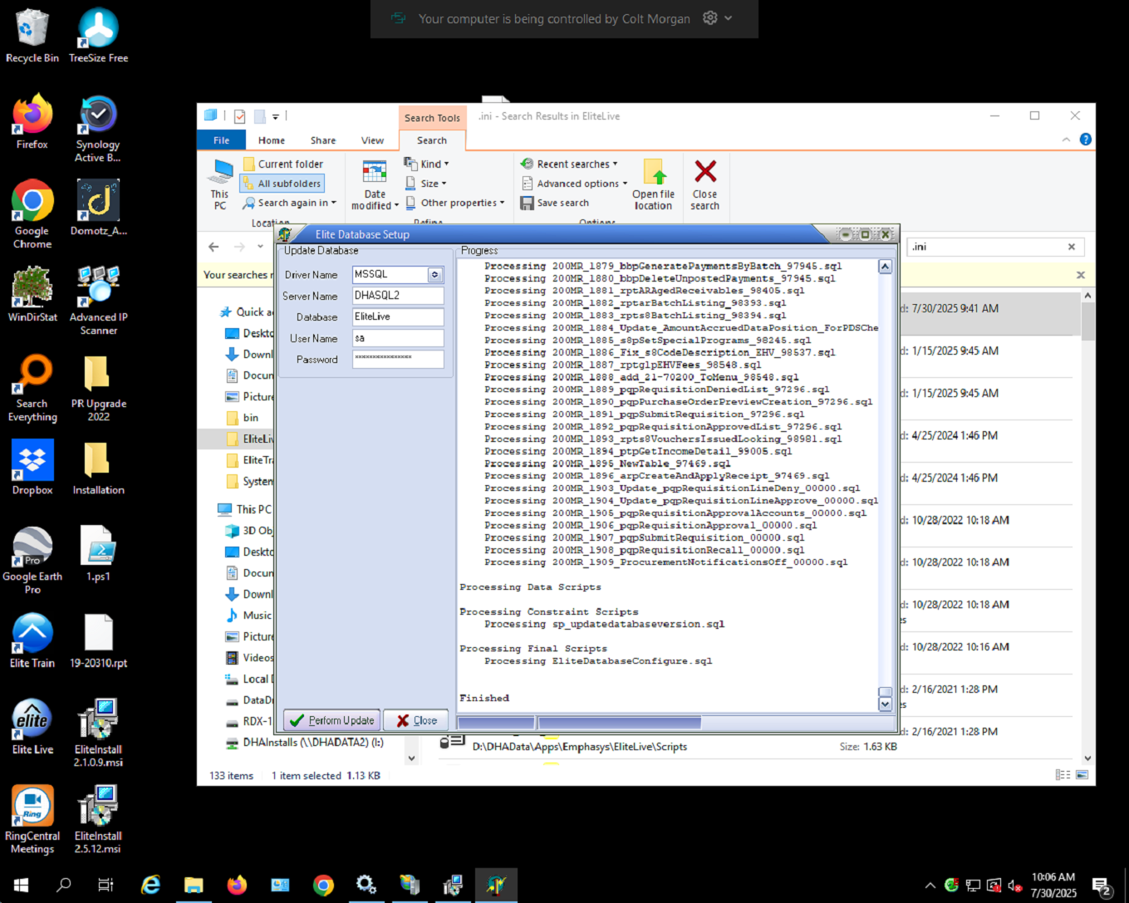1129x903 pixels.
Task: Open Task View on taskbar
Action: click(106, 886)
